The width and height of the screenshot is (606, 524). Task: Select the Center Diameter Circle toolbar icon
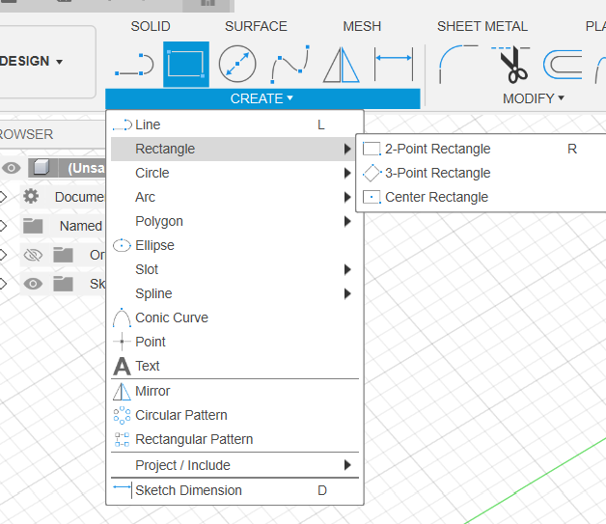coord(237,64)
